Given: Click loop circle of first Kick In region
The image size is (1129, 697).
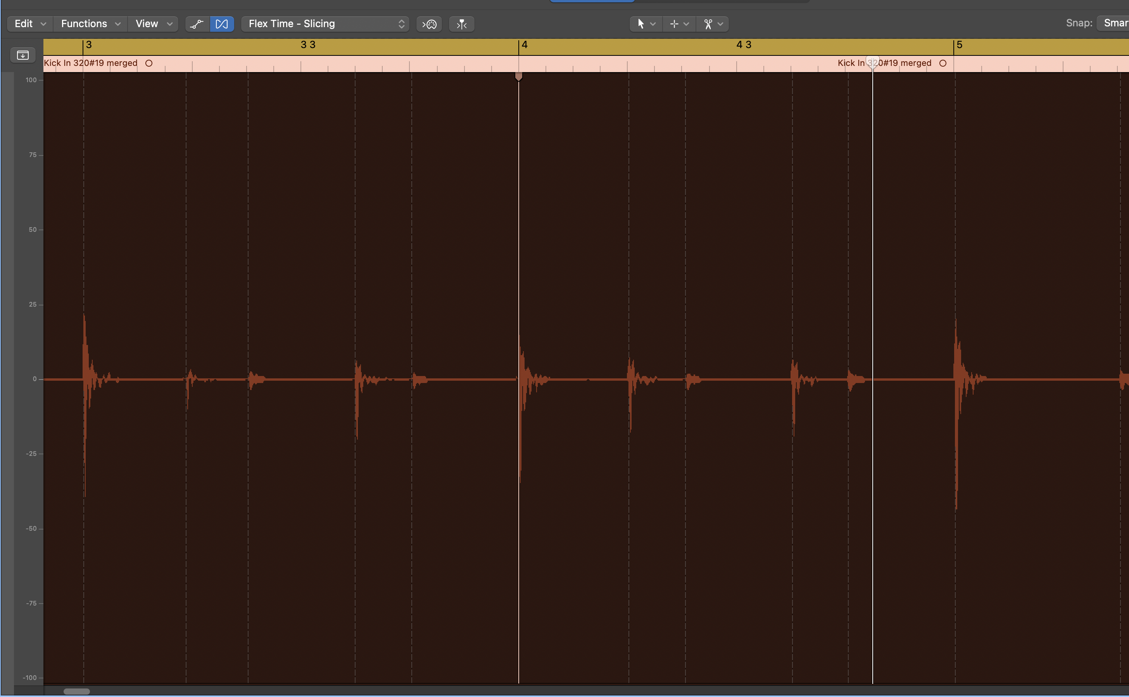Looking at the screenshot, I should [x=149, y=64].
